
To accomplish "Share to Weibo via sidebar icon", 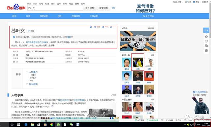I will 206,41.
